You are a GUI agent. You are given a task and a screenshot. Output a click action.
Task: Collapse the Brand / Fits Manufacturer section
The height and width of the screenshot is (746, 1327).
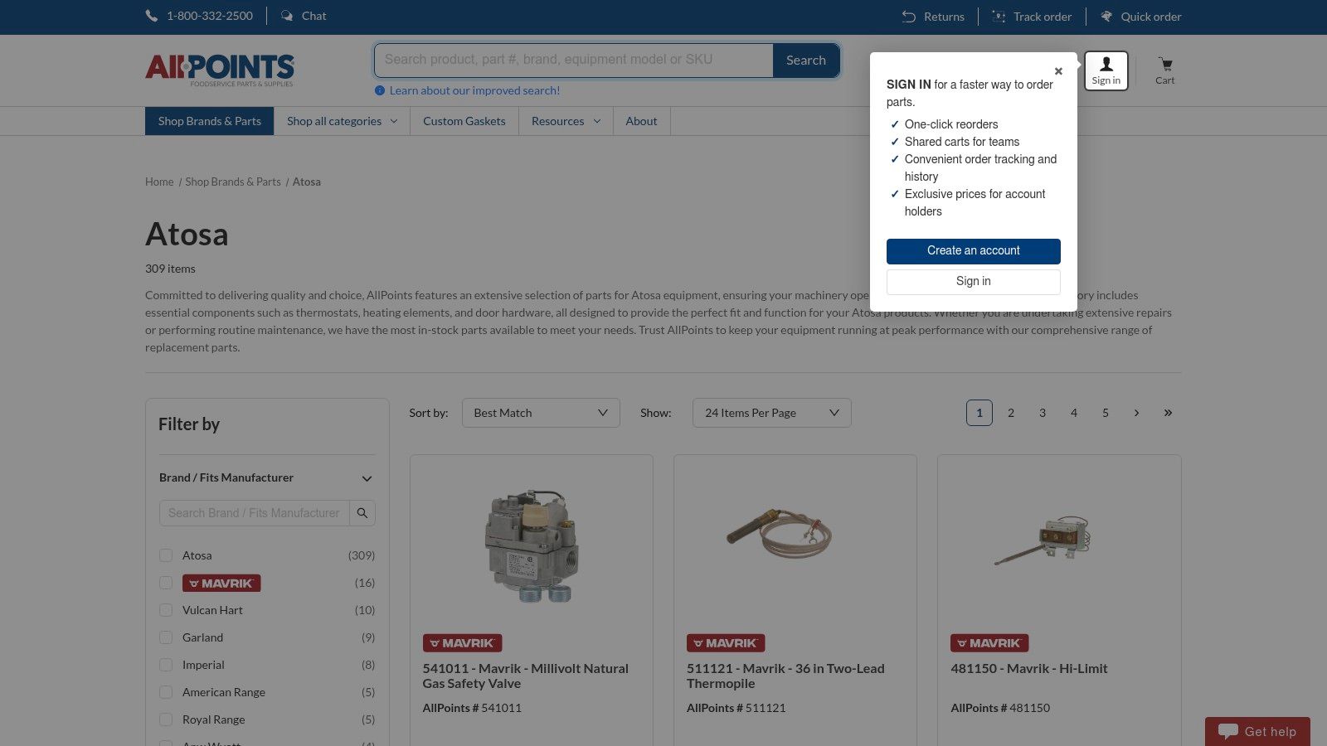[367, 478]
